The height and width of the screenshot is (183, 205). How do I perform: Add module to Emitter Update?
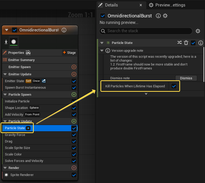point(74,74)
